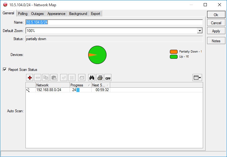Click the minus Remove icon
Screen dimensions: 227x157
pos(38,78)
